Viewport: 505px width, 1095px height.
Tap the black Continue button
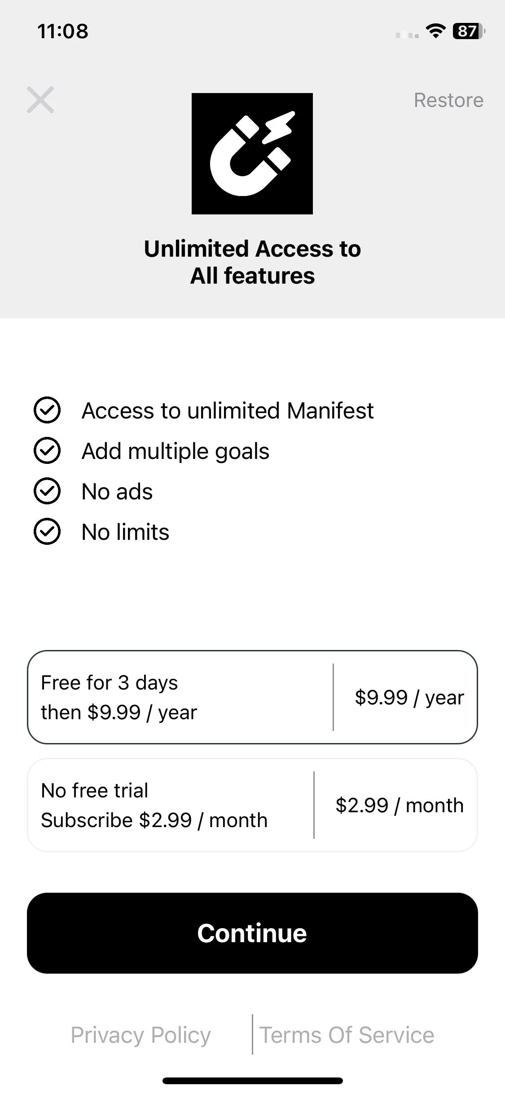click(252, 933)
